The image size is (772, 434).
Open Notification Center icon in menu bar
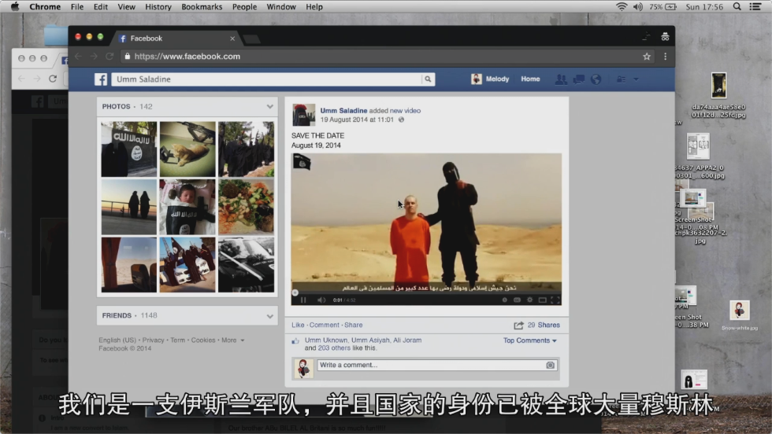(x=755, y=6)
